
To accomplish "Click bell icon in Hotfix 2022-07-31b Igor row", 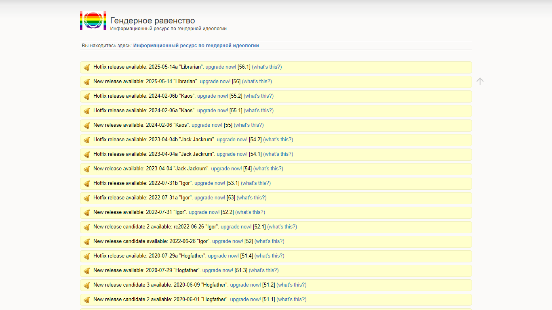I will click(x=87, y=184).
